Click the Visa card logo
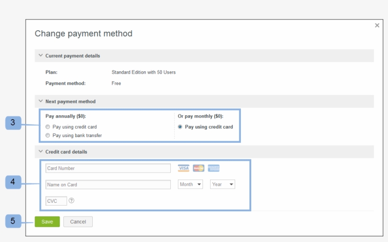Screen dimensions: 388x242 (184, 168)
